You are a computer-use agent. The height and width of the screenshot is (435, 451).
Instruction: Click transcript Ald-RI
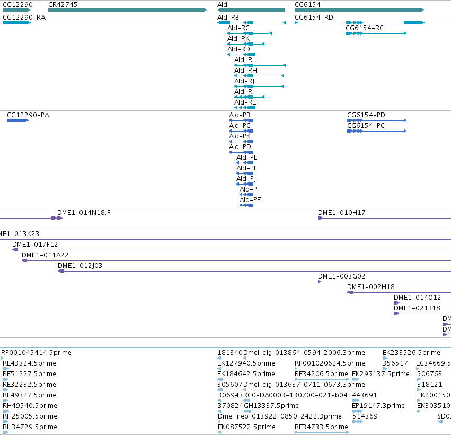coord(244,92)
